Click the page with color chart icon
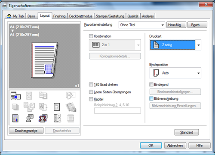This screenshot has height=155, width=215. tap(15, 118)
